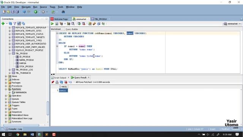Screen dimensions: 243x137
Task: Click the SQL Tuning Advisor icon
Action: point(73,24)
